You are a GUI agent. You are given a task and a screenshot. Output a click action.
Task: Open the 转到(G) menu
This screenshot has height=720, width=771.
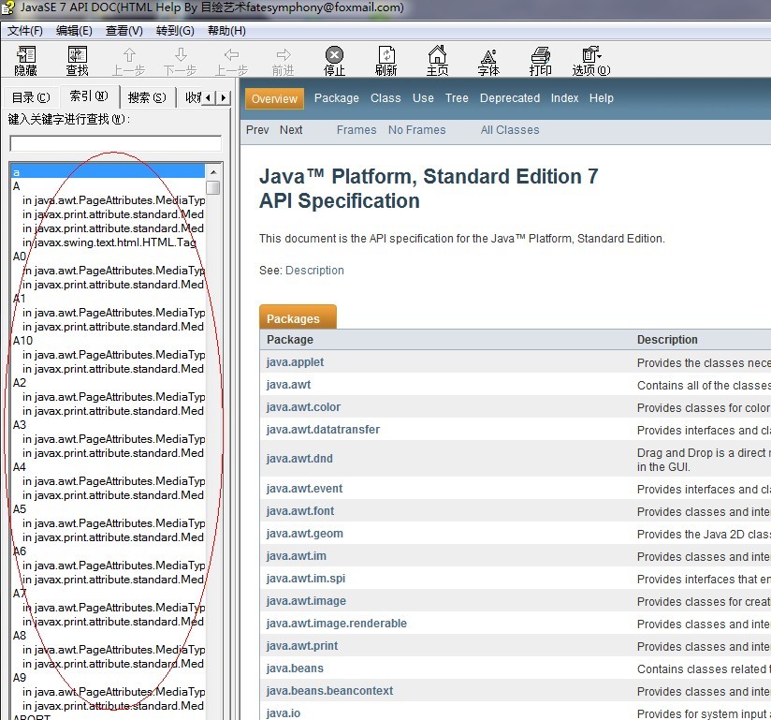pos(175,31)
